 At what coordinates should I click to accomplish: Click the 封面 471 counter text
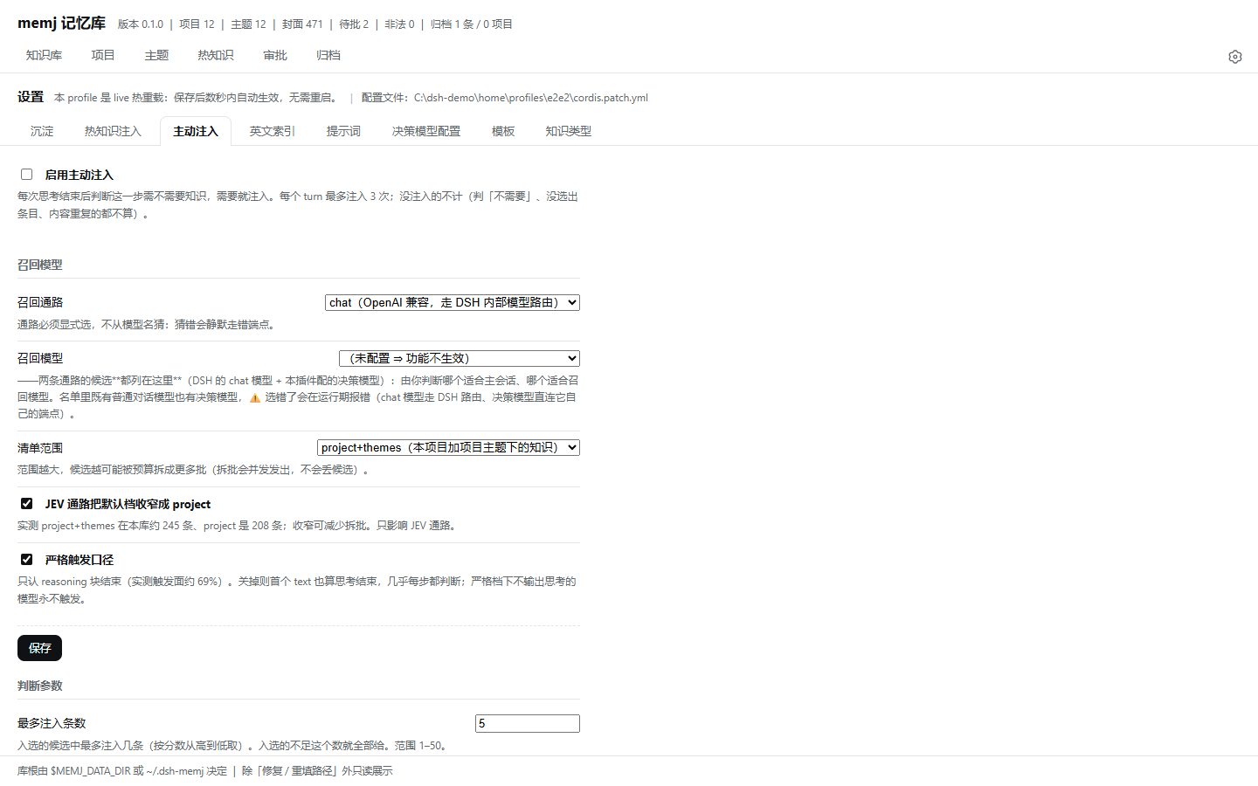pos(302,24)
